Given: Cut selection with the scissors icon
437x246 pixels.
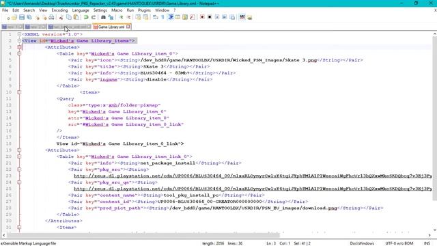Looking at the screenshot, I should coord(61,17).
